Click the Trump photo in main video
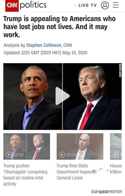Image resolution: width=125 pixels, height=196 pixels. pos(92,97)
